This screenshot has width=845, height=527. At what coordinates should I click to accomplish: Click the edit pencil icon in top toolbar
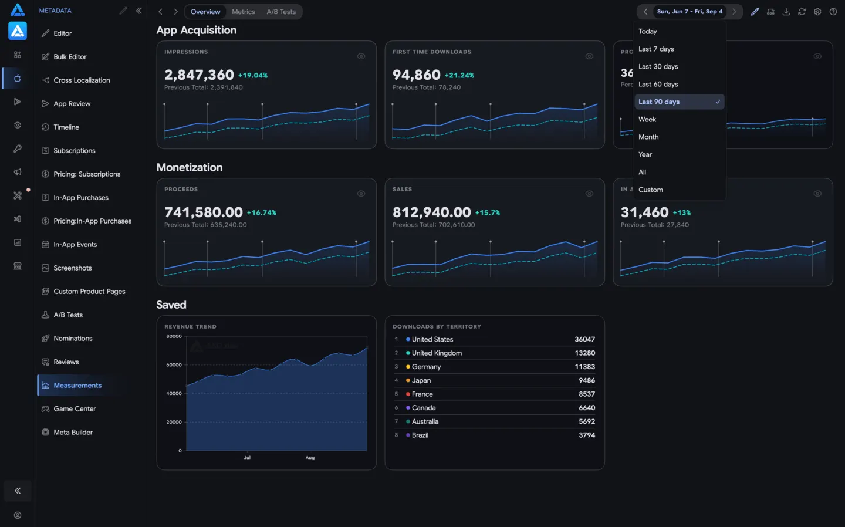755,12
